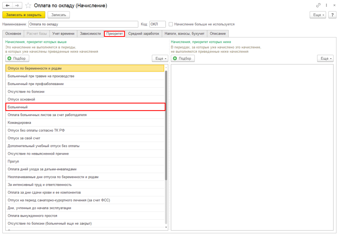The width and height of the screenshot is (341, 234).
Task: Go back using the left arrow icon
Action: tap(7, 6)
